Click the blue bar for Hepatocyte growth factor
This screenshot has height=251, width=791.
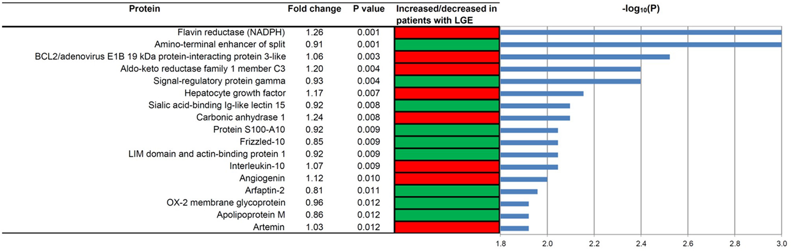[x=542, y=93]
